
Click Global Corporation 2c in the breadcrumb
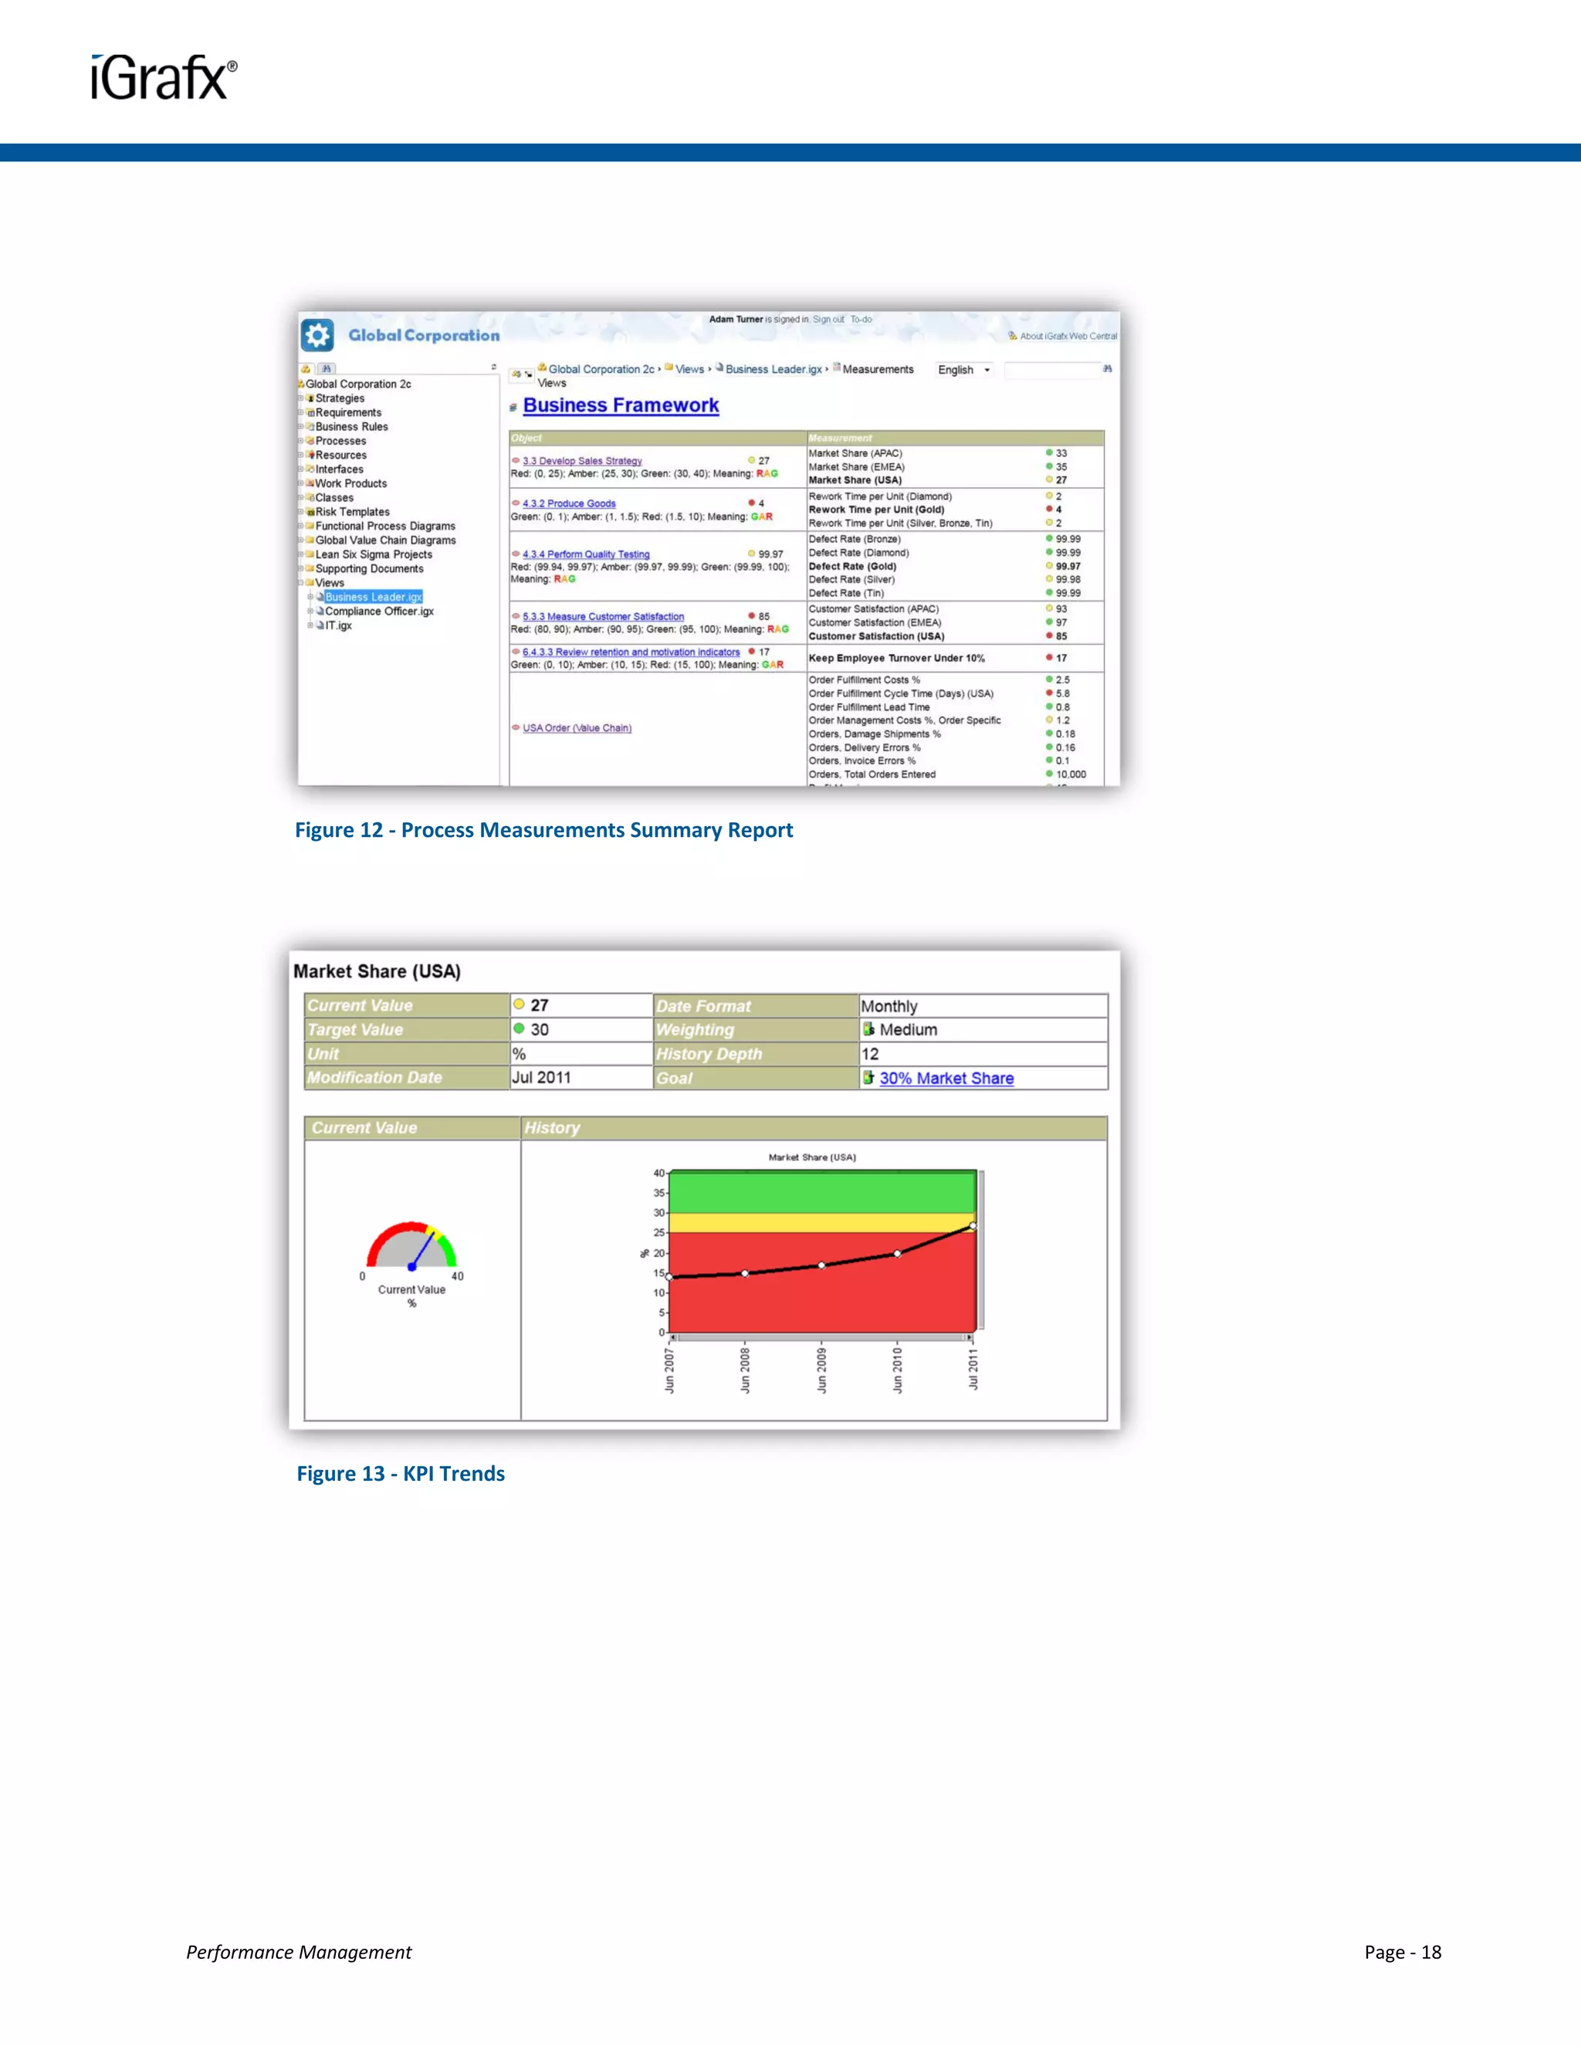pos(601,369)
